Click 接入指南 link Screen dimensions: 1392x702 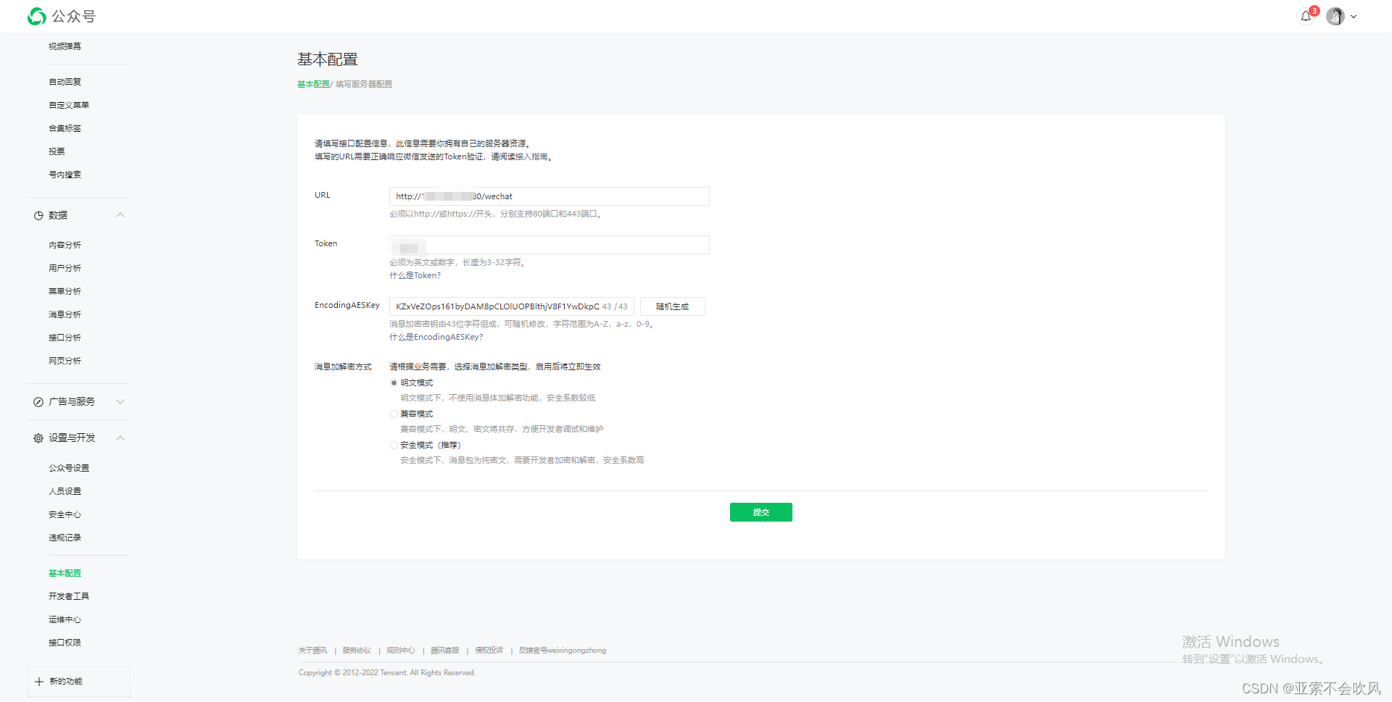[x=532, y=156]
